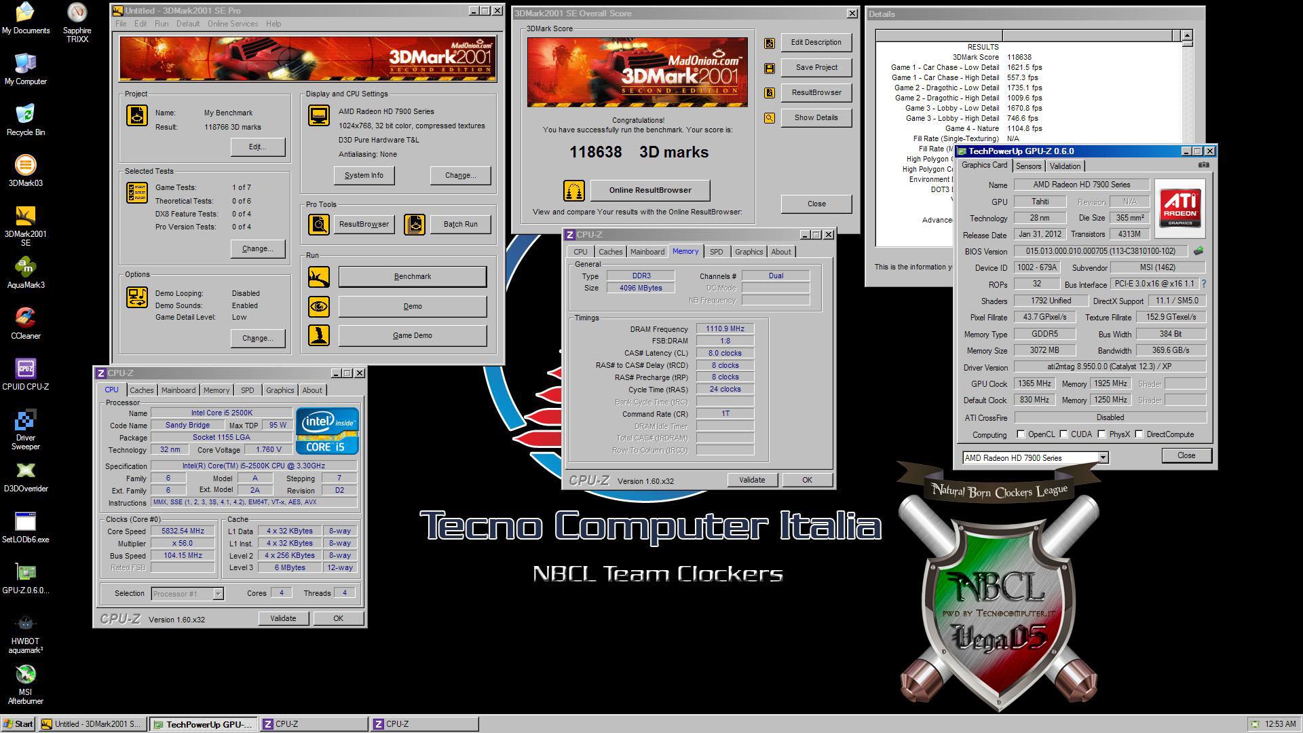Click Change... under Selected Tests
The height and width of the screenshot is (733, 1303).
258,248
